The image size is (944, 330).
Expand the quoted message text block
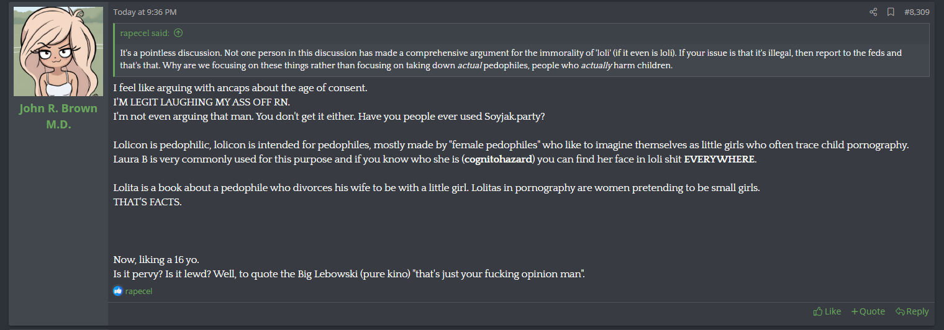pyautogui.click(x=522, y=59)
